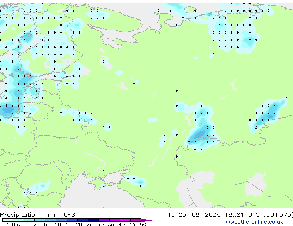
Task: Click the '0.1' legend value label
Action: pyautogui.click(x=5, y=224)
